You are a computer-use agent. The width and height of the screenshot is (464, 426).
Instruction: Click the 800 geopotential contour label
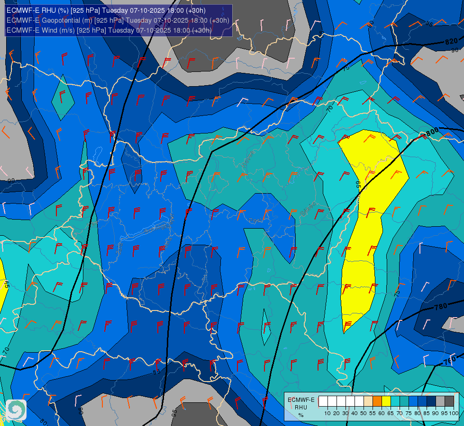tap(433, 131)
